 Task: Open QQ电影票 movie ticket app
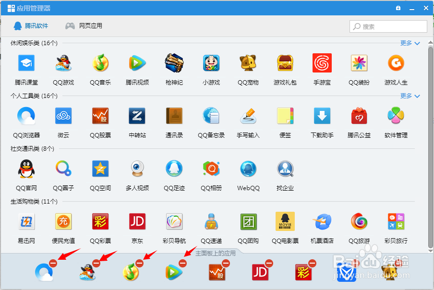(x=285, y=222)
